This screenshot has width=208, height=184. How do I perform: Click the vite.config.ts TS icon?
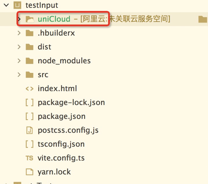point(30,158)
